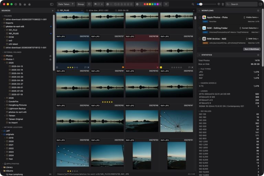Apply the outlined unflagged filter
Image resolution: width=264 pixels, height=176 pixels.
click(99, 4)
